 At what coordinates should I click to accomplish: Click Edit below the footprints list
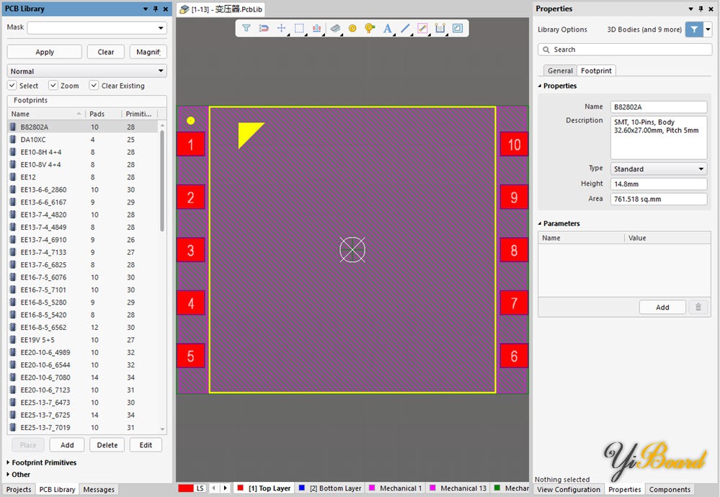tap(146, 444)
